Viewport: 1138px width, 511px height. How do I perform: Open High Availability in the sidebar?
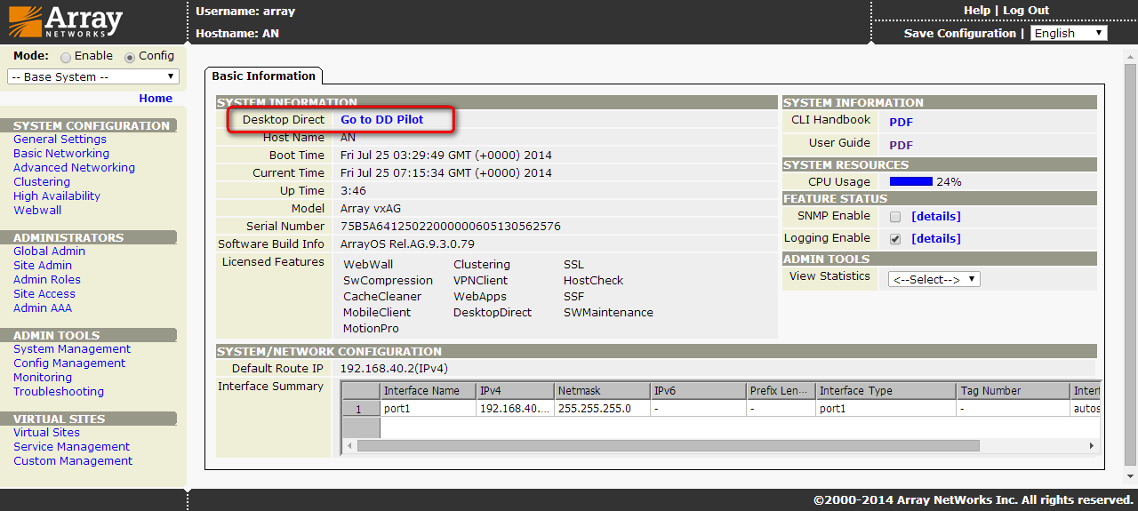(57, 196)
